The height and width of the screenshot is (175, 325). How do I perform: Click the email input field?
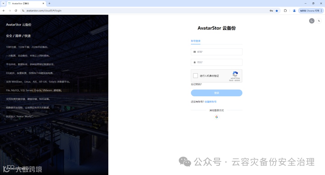click(x=216, y=52)
